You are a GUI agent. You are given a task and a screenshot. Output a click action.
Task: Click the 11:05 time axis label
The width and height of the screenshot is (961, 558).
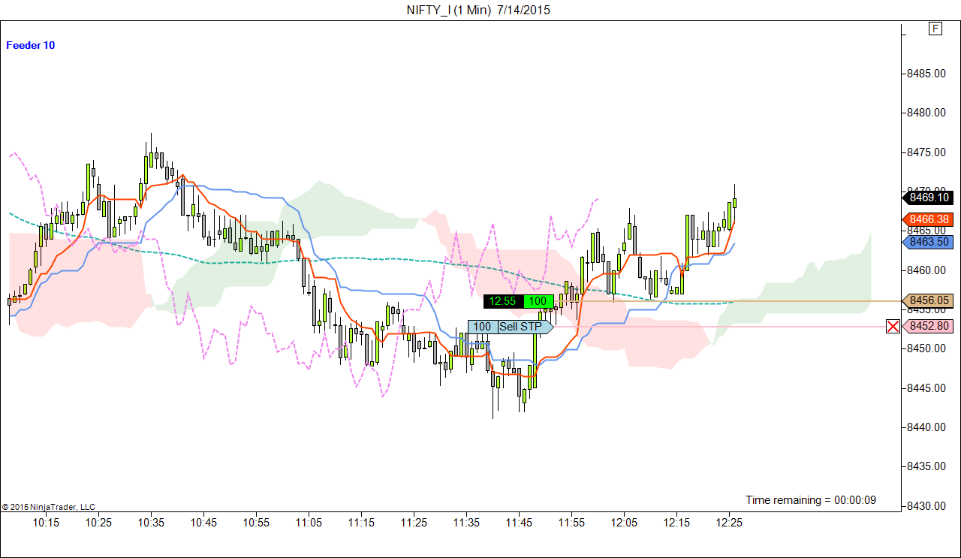pos(309,523)
